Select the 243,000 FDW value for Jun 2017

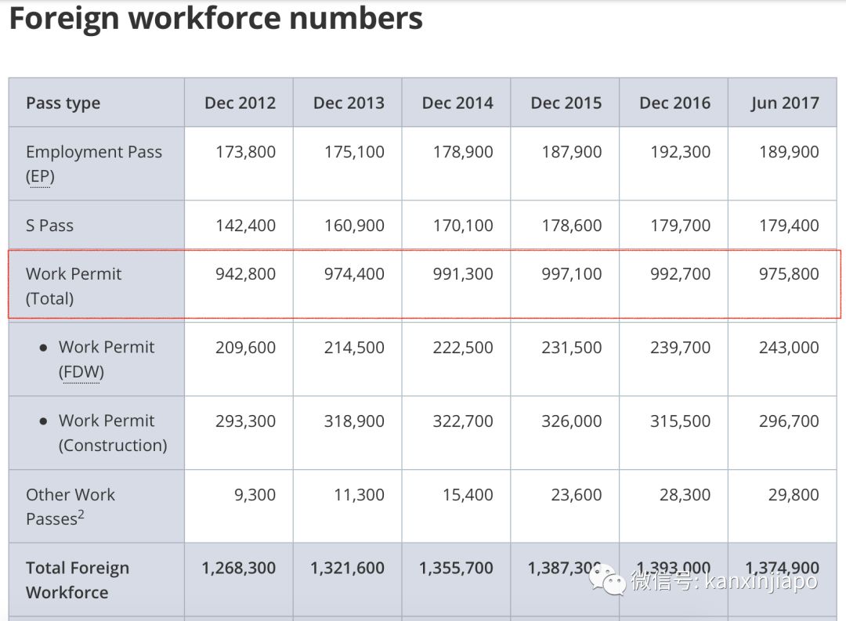(788, 348)
